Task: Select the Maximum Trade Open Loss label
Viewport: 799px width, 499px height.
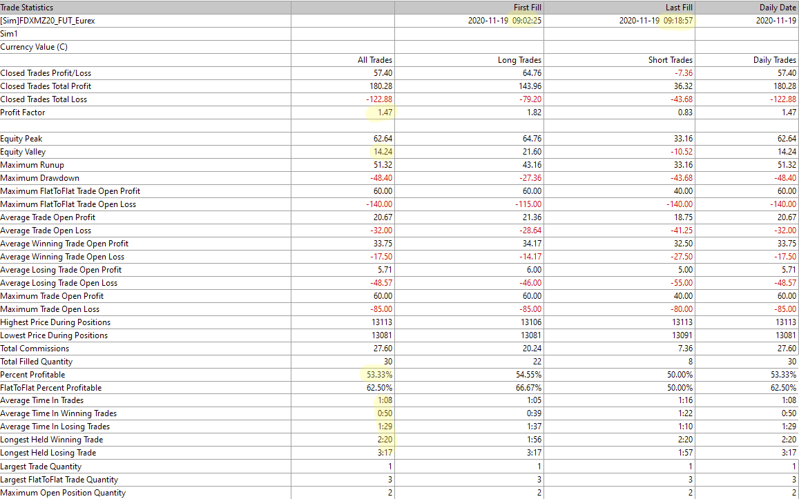Action: tap(50, 309)
